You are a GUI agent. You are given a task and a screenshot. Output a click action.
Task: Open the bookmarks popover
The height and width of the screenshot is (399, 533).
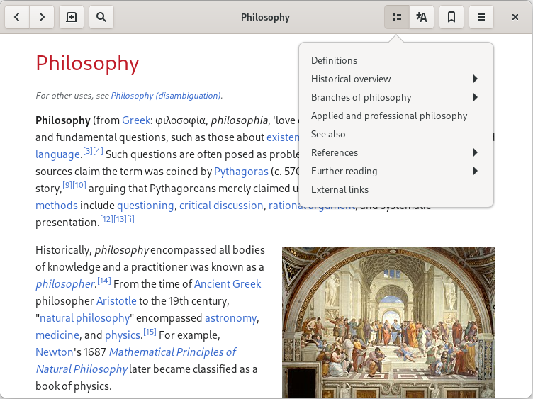(451, 17)
